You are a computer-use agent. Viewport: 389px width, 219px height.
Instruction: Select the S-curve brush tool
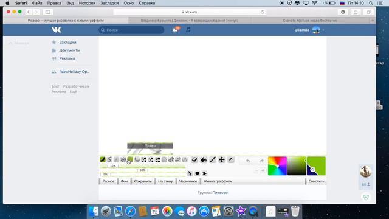pyautogui.click(x=109, y=159)
